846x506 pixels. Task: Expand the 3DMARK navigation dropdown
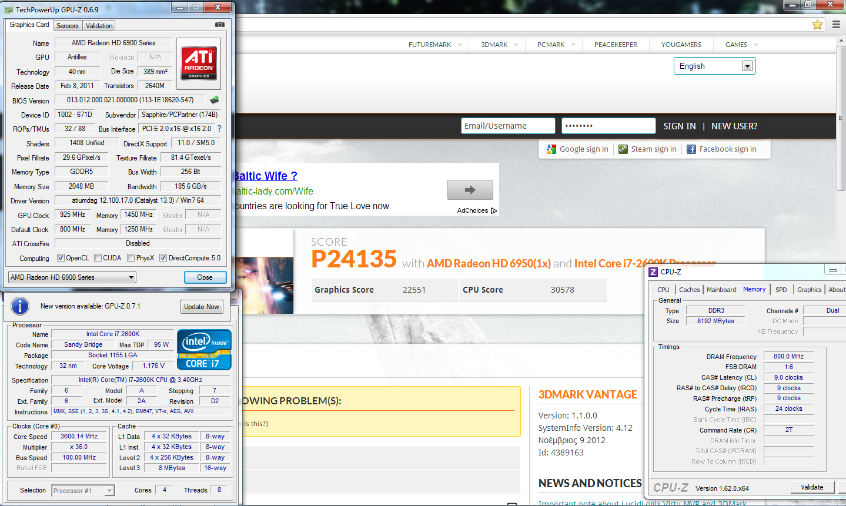[516, 45]
